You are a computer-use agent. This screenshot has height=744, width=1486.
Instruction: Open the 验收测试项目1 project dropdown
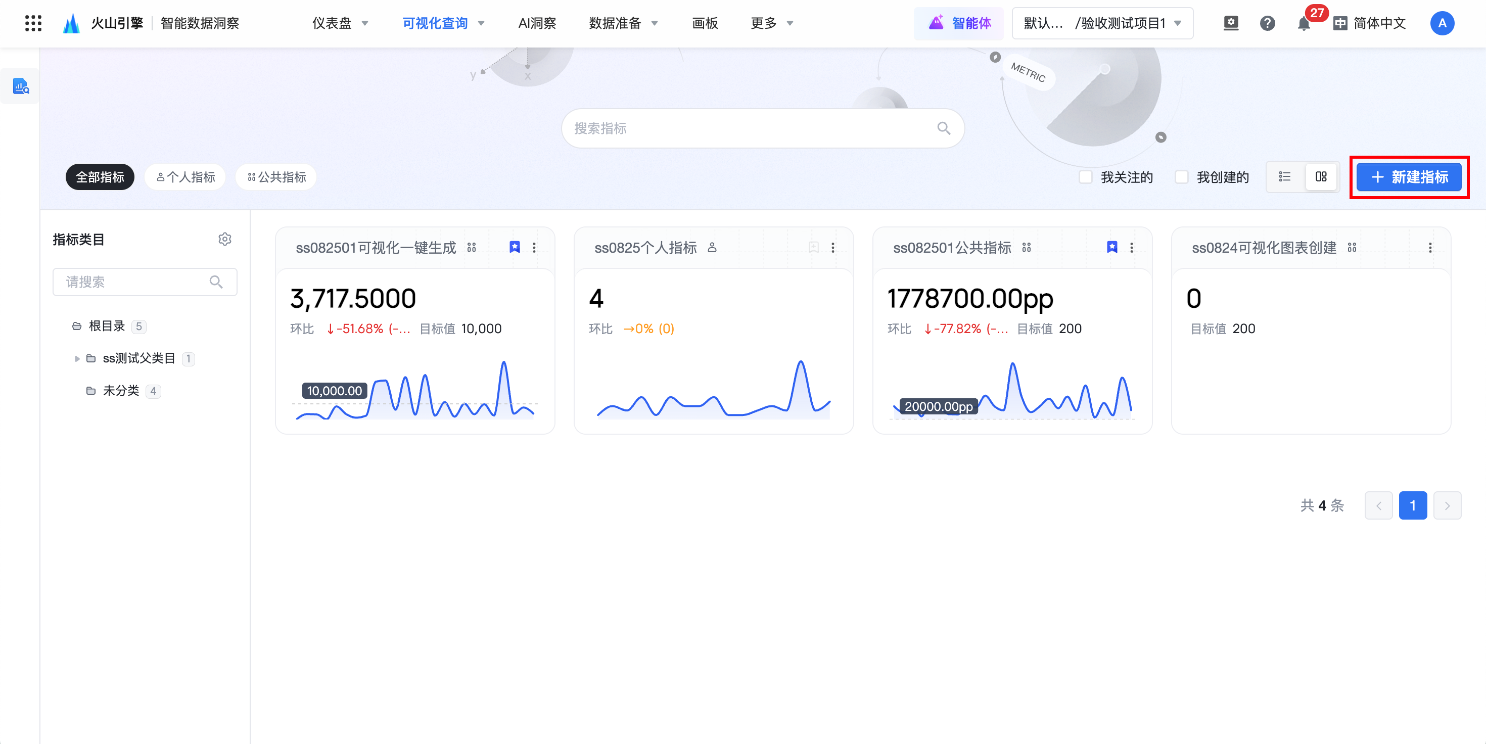tap(1102, 24)
